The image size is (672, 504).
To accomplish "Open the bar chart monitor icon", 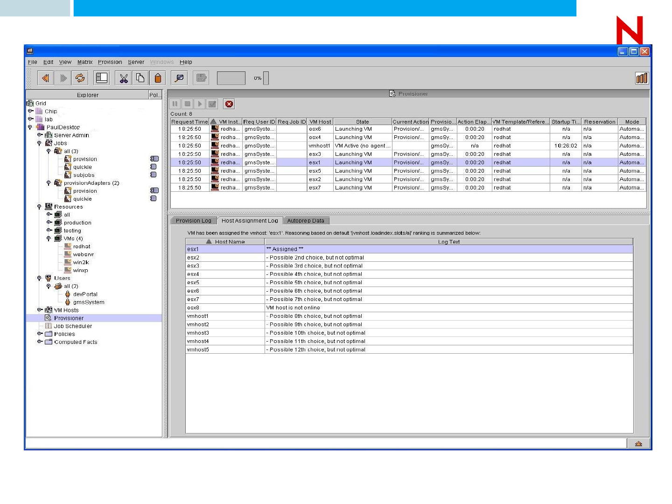I will [x=641, y=78].
